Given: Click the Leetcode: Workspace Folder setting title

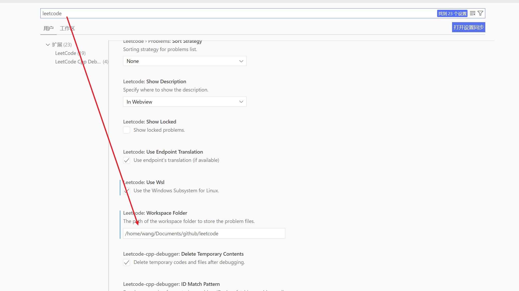Looking at the screenshot, I should [155, 213].
